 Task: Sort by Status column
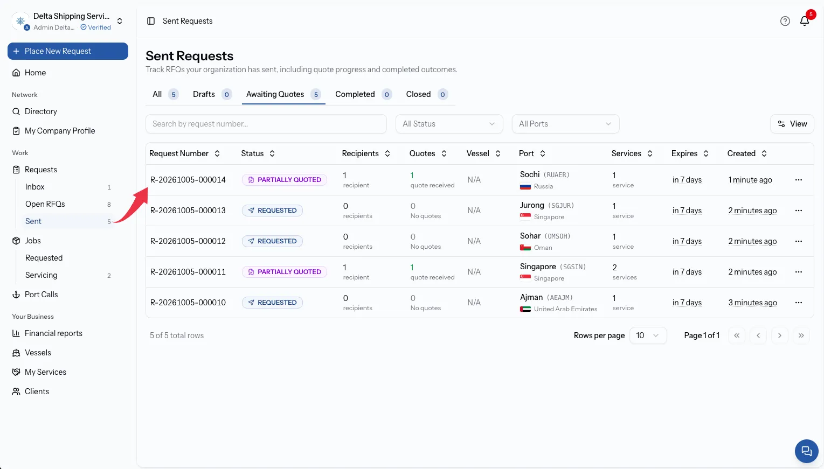(x=258, y=153)
